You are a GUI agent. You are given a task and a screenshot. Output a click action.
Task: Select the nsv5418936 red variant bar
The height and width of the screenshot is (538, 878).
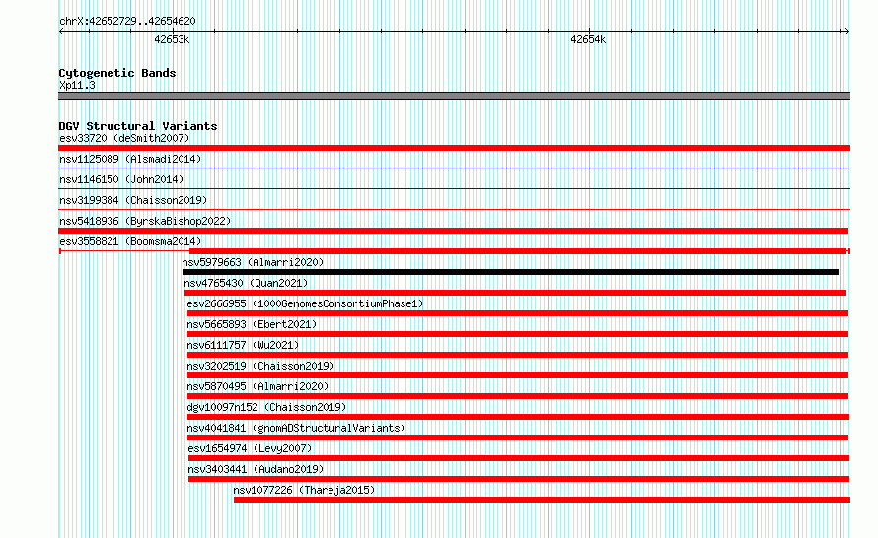[x=454, y=231]
